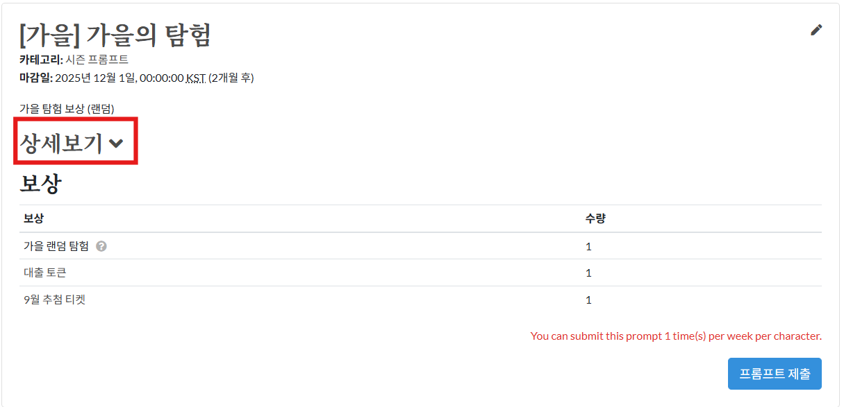
Task: Open the 시즌 프롬프트 category
Action: 97,60
